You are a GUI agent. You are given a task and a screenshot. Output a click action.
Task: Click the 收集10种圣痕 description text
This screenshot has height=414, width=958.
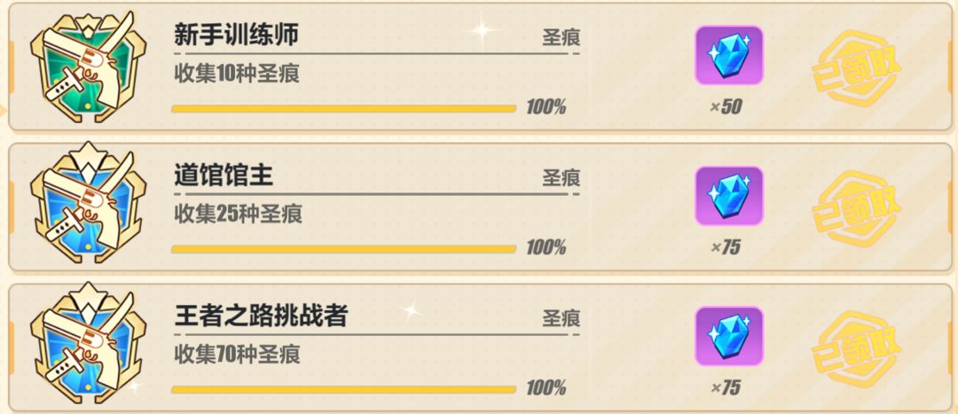(x=237, y=74)
